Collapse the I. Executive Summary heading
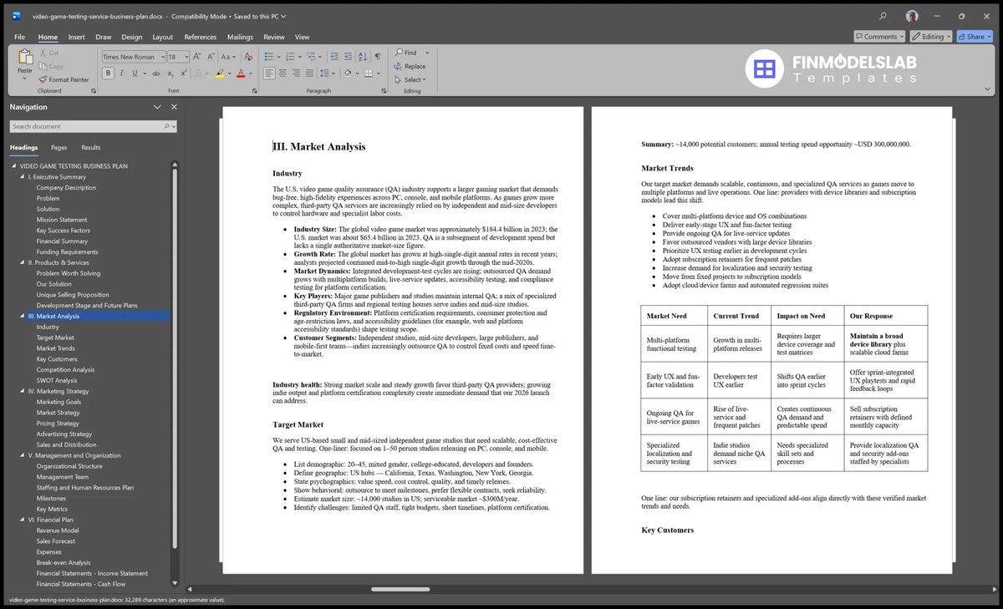1003x609 pixels. click(23, 177)
